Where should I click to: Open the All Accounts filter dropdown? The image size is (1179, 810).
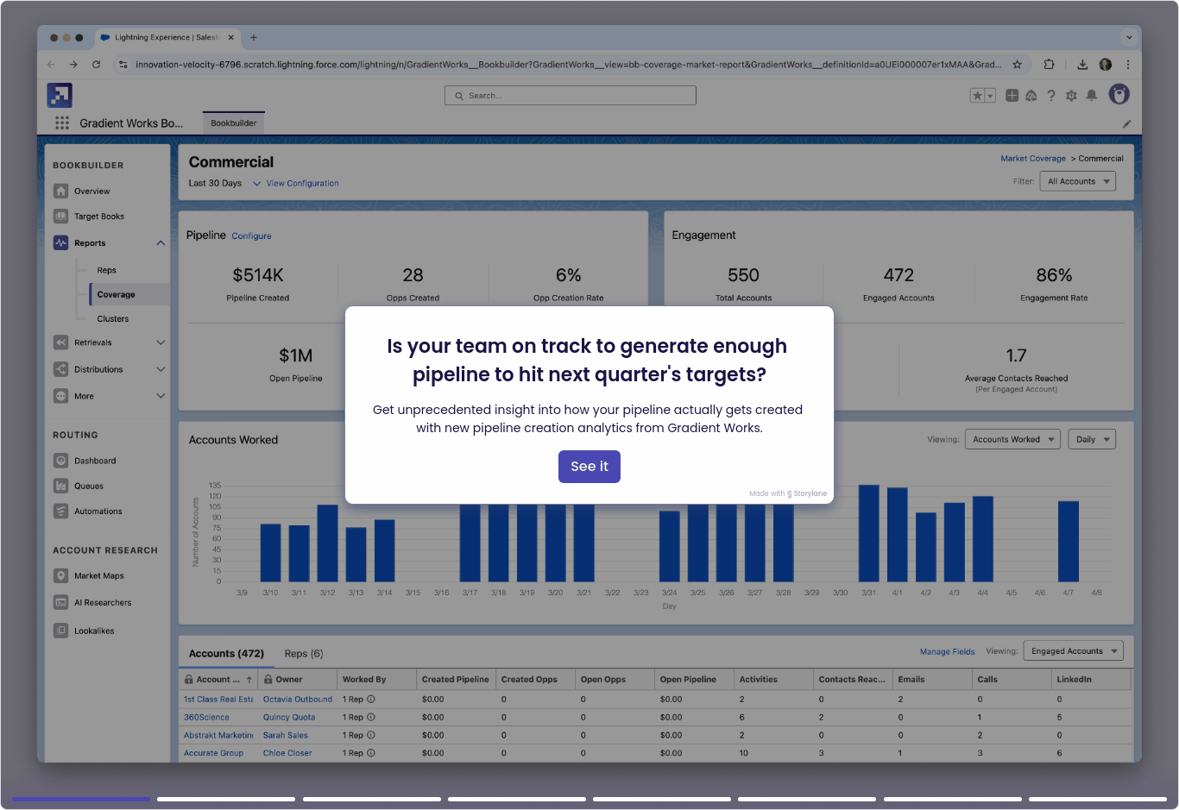coord(1078,182)
